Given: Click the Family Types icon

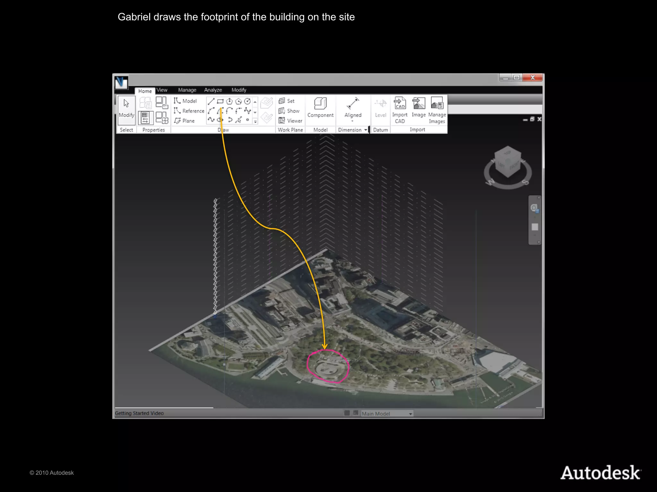Looking at the screenshot, I should click(x=162, y=118).
